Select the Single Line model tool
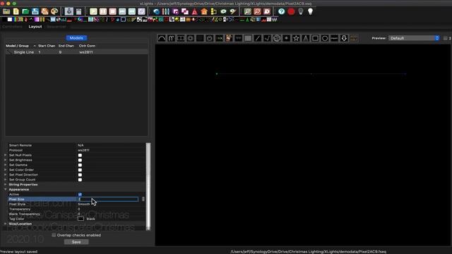This screenshot has height=254, width=452. click(257, 38)
